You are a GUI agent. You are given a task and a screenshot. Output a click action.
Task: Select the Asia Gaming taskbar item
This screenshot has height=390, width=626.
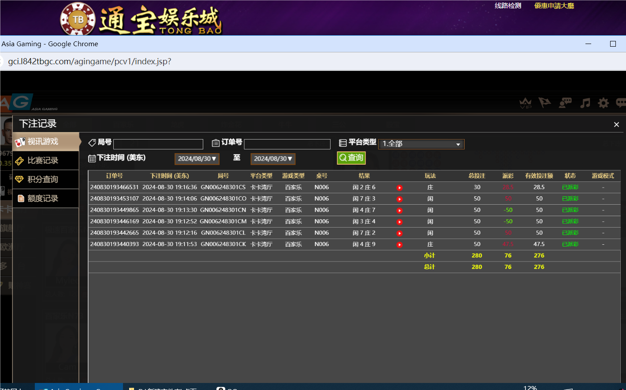click(x=78, y=388)
